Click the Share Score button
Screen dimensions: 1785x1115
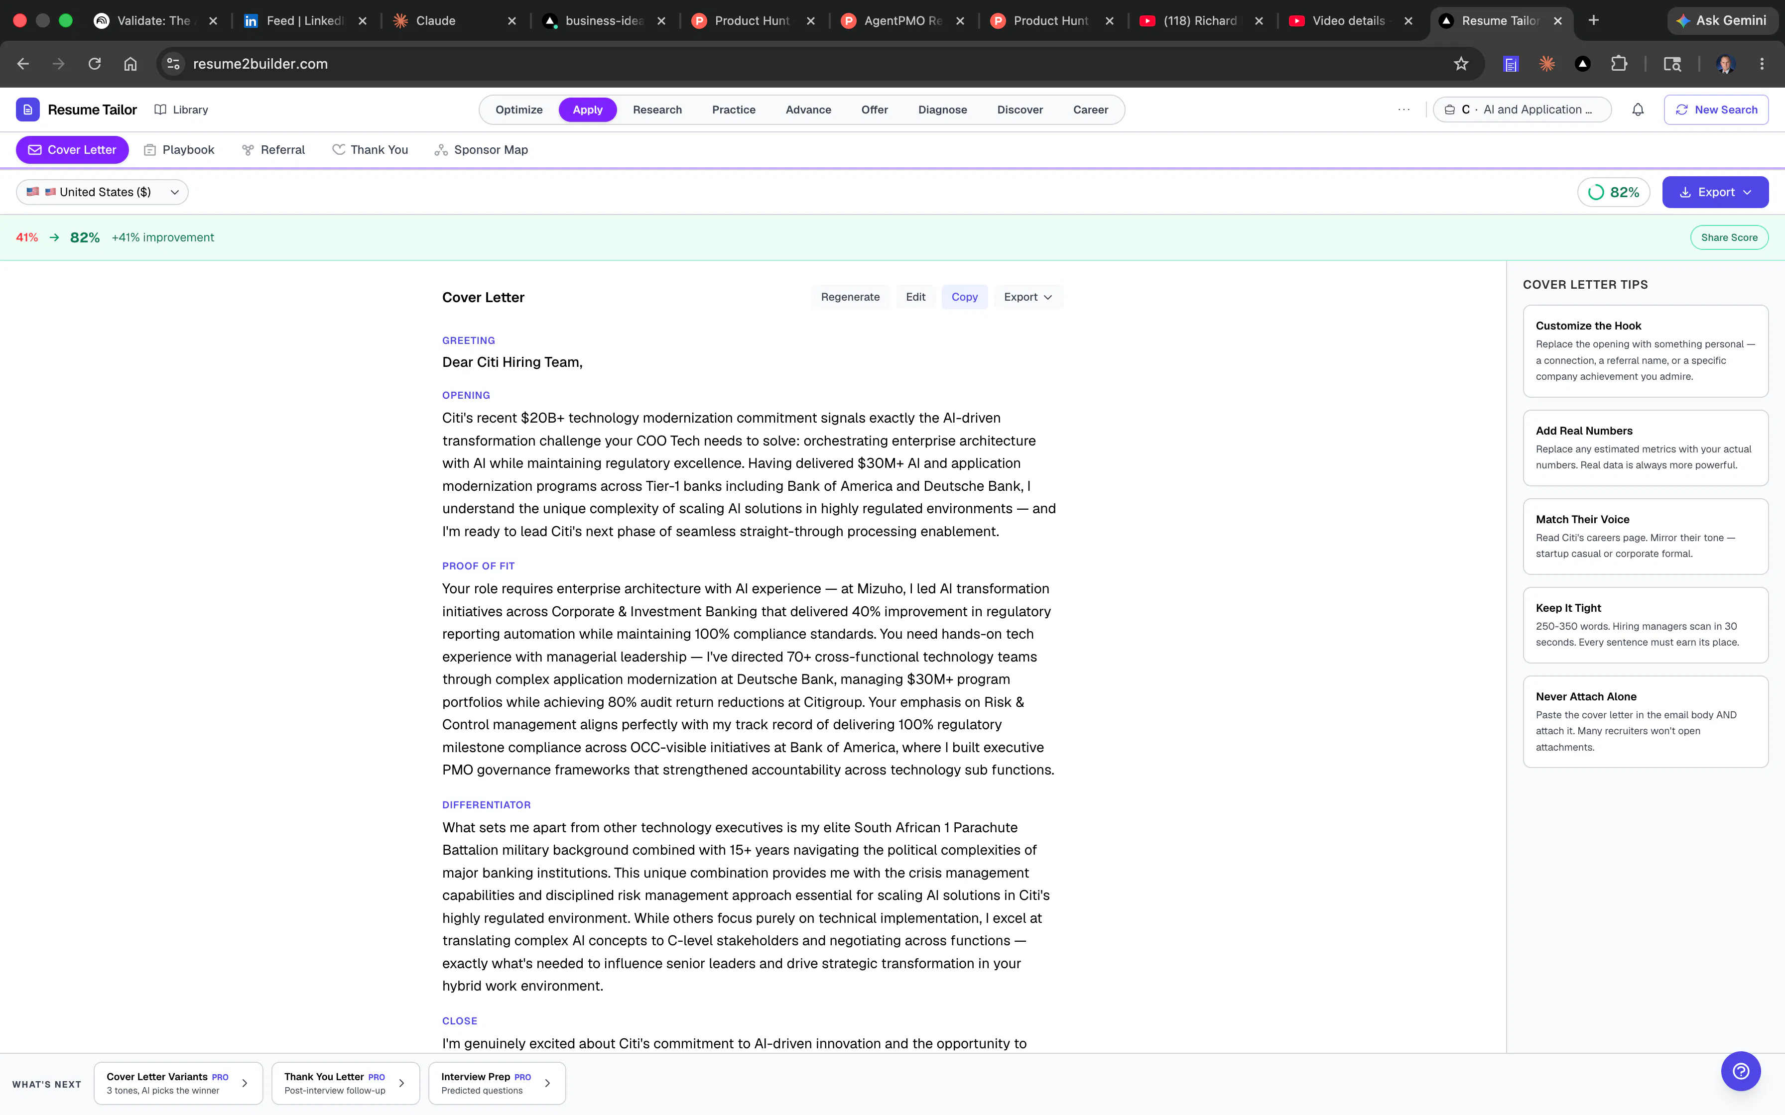(1729, 237)
